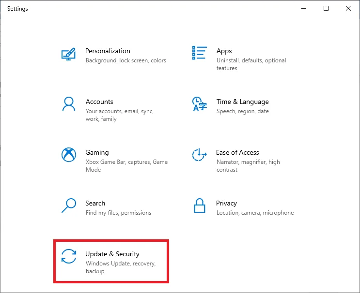Click 'Narrator, magnifier, high contrast' description

tap(248, 166)
